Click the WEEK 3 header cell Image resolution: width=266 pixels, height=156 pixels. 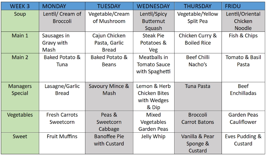(x=20, y=6)
